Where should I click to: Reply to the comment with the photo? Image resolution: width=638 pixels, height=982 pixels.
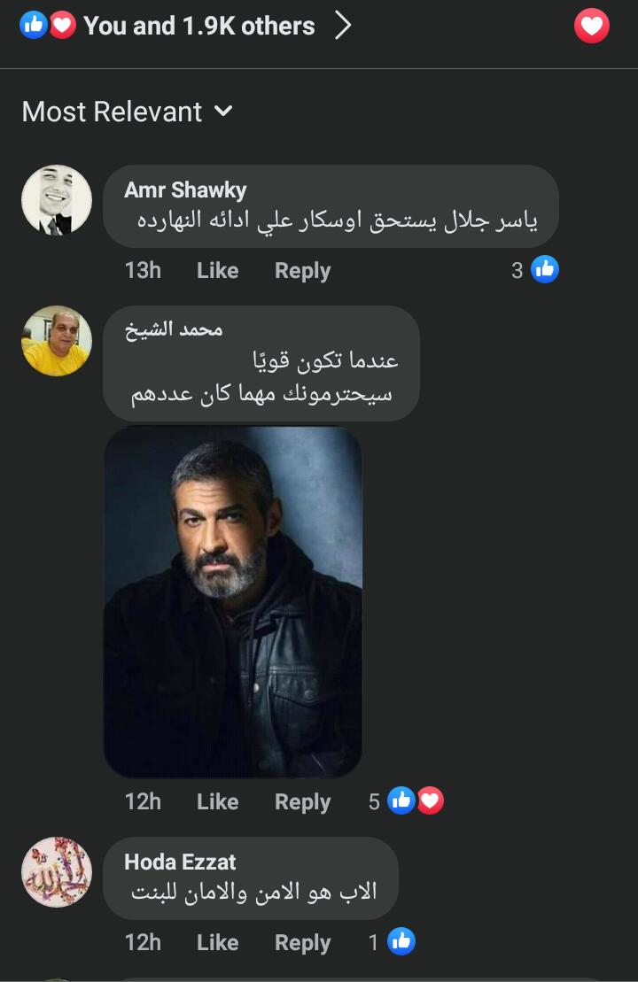(302, 802)
